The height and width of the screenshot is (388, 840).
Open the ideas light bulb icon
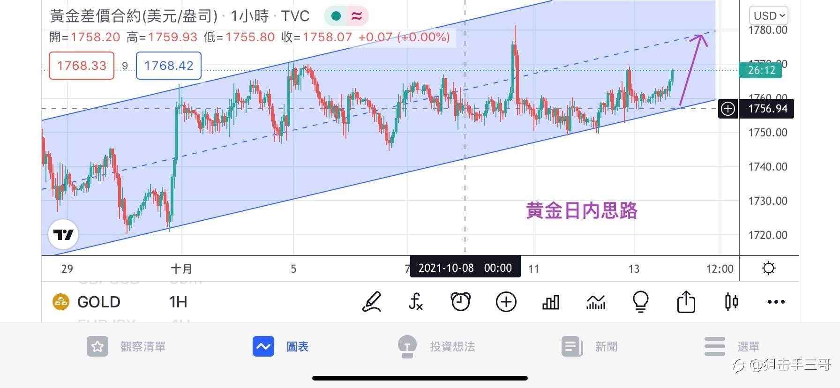pos(640,302)
